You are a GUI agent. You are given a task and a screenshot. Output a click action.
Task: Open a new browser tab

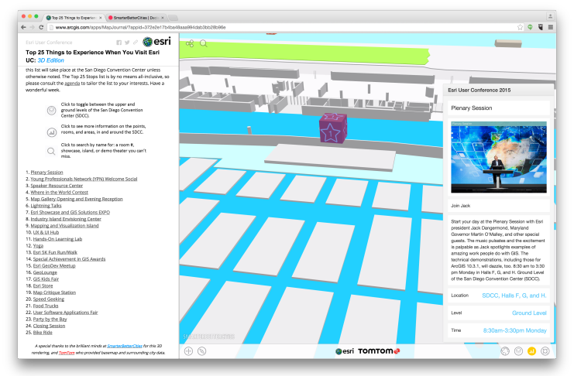coord(173,18)
